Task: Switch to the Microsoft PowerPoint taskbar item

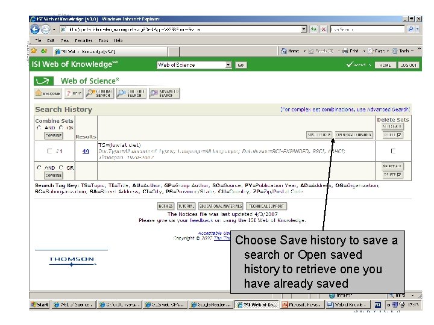Action: point(302,305)
